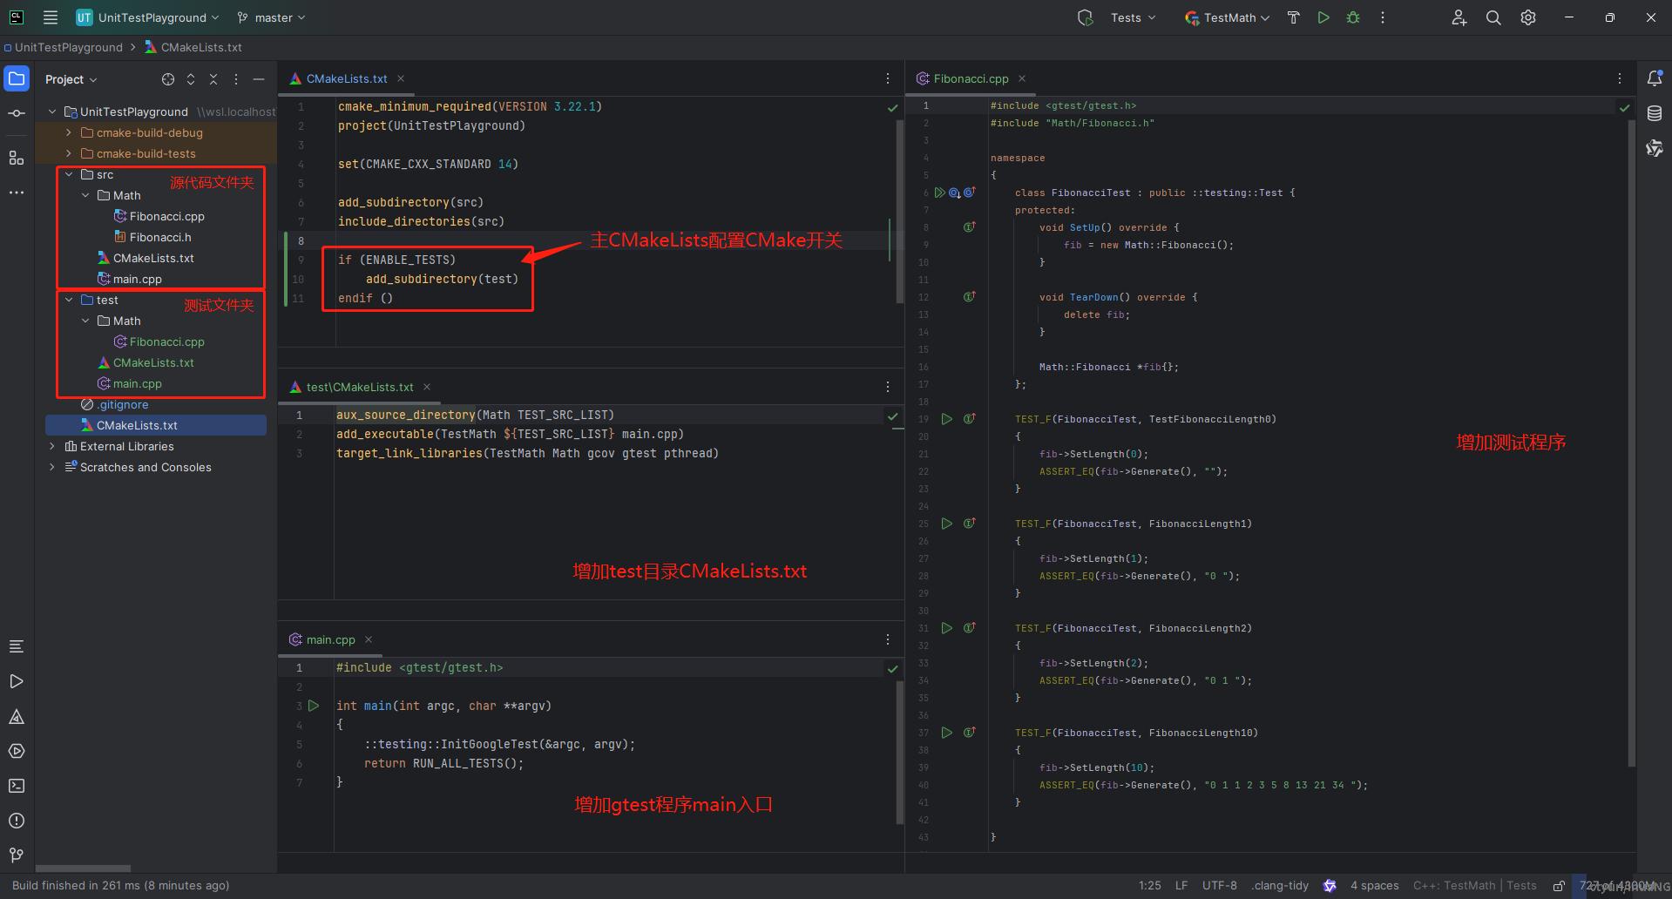The image size is (1672, 899).
Task: Open the Structure tool window
Action: tap(17, 158)
